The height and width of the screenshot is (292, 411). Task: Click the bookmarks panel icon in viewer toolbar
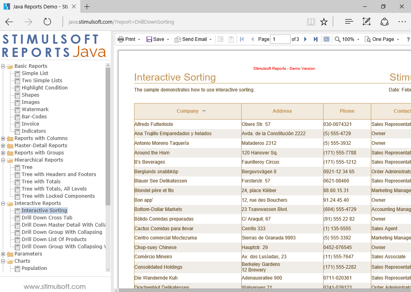point(221,39)
